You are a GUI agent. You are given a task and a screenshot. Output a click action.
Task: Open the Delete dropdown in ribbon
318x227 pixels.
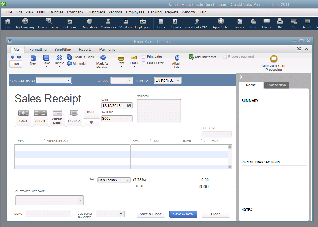60,66
